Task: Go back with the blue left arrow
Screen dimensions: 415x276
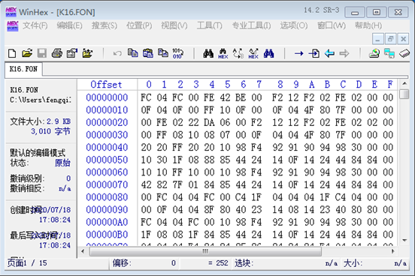Action: pyautogui.click(x=329, y=53)
